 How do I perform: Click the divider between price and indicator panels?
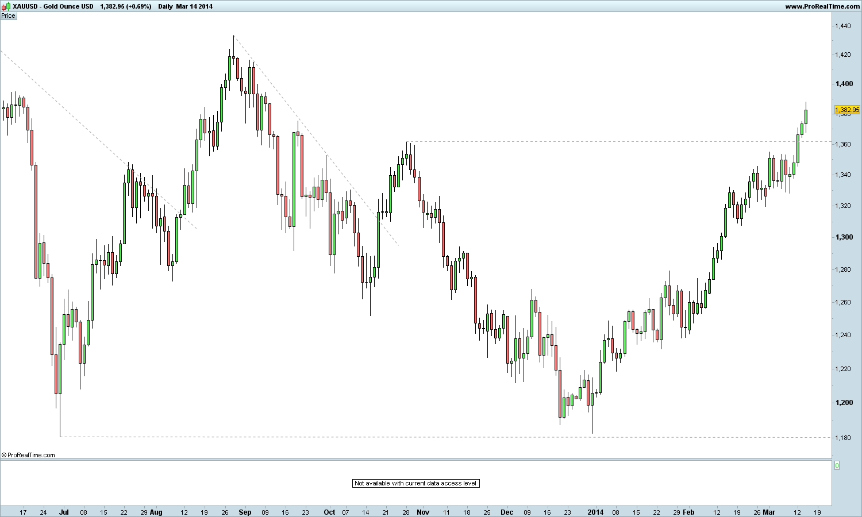(416, 460)
